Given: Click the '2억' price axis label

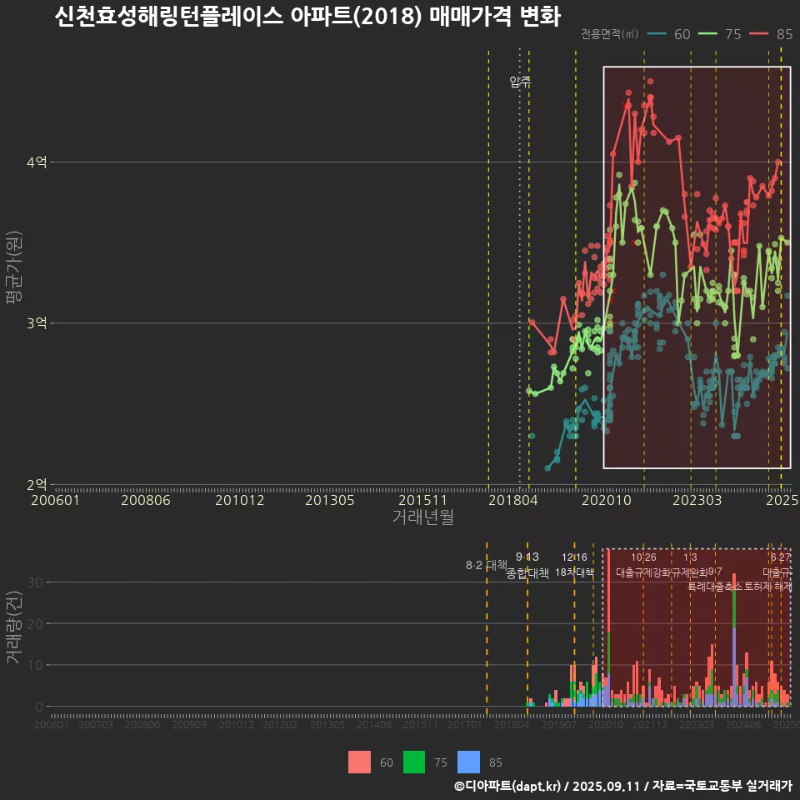Looking at the screenshot, I should click(x=37, y=484).
